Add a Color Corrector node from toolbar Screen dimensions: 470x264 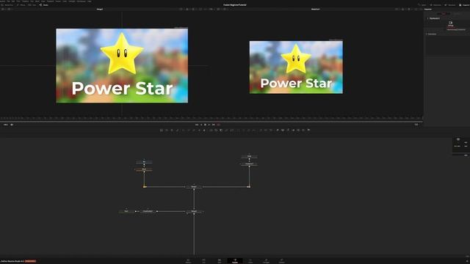[x=183, y=131]
